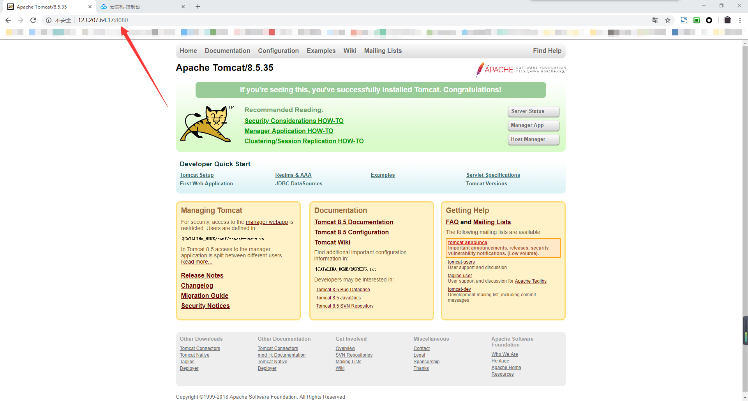Image resolution: width=748 pixels, height=401 pixels.
Task: Click the browser forward arrow
Action: click(21, 20)
